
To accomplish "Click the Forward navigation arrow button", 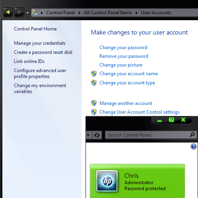I will [19, 12].
